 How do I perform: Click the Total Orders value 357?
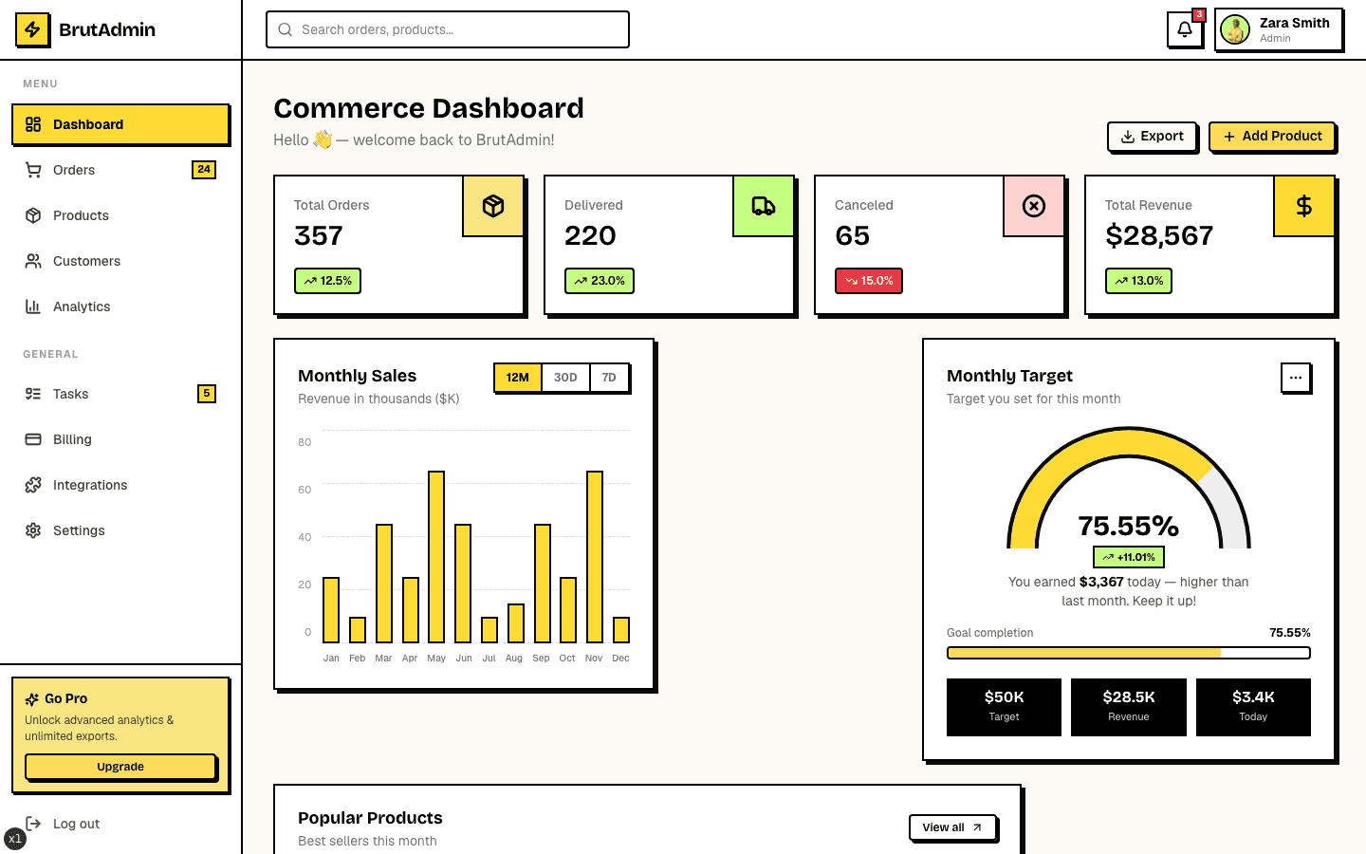pyautogui.click(x=319, y=235)
